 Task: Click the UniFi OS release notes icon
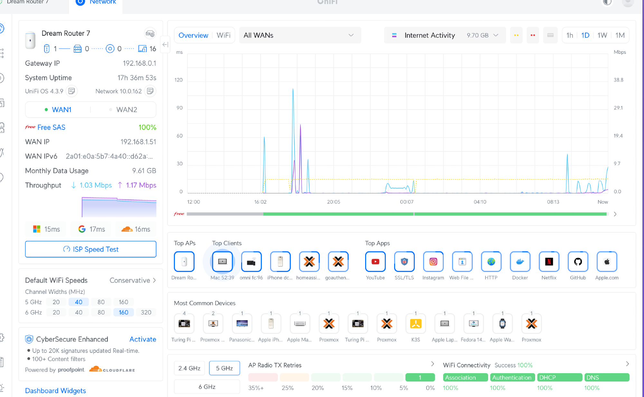(72, 91)
